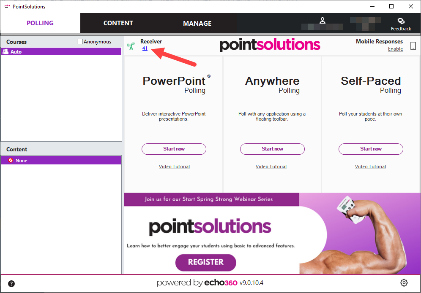Image resolution: width=421 pixels, height=293 pixels.
Task: Open Anywhere Polling Video Tutorial
Action: 271,167
